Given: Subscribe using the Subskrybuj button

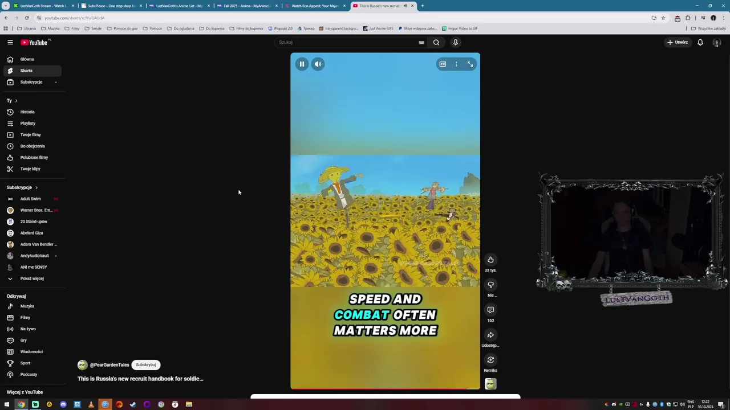Looking at the screenshot, I should click(146, 365).
